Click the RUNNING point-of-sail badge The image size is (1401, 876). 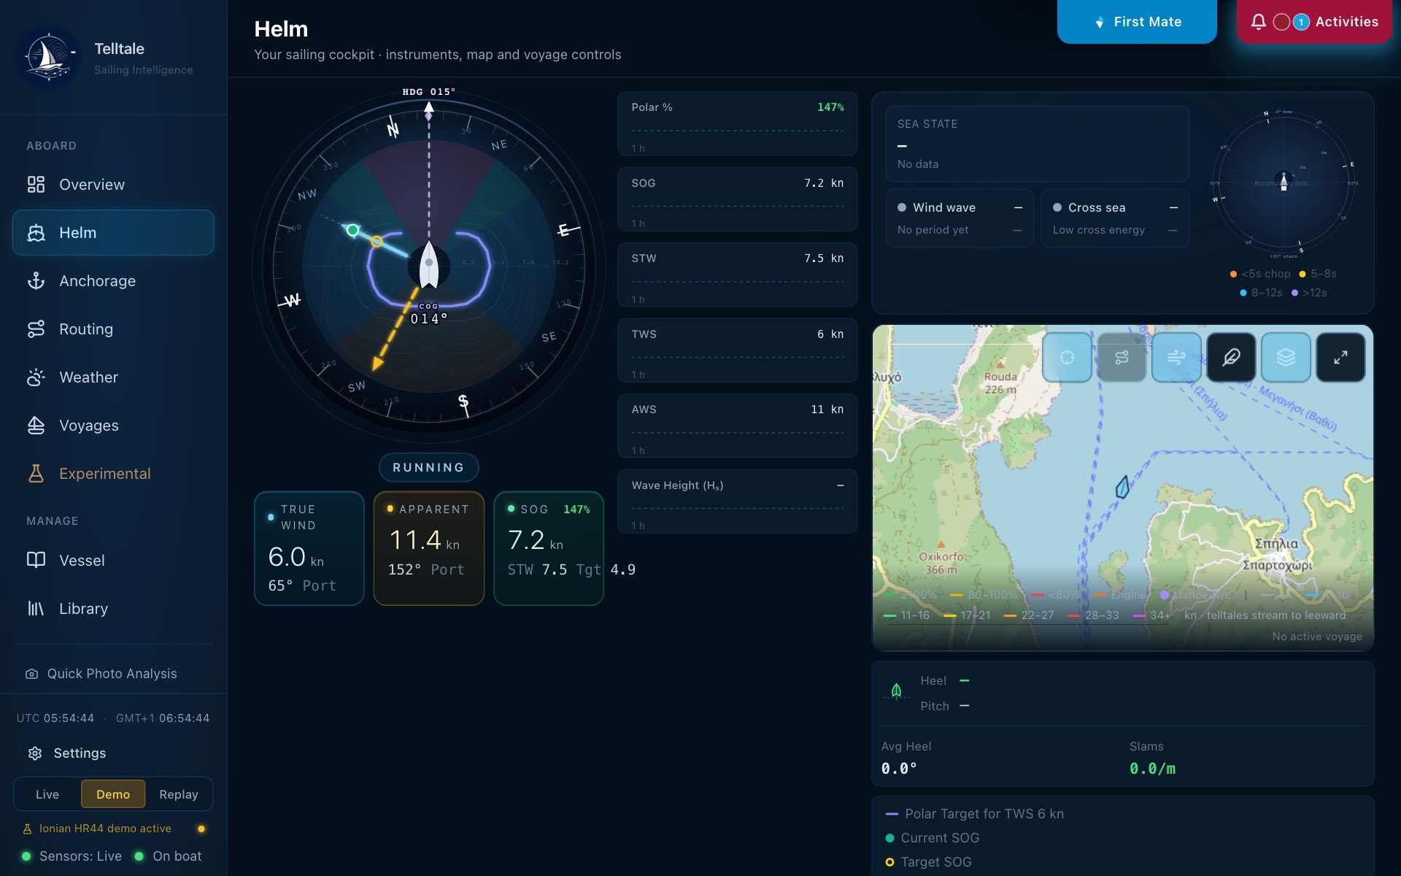(x=429, y=467)
